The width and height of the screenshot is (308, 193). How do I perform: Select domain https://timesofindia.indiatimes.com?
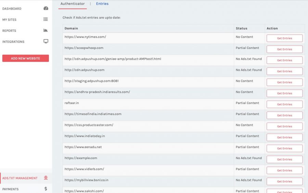pos(93,114)
